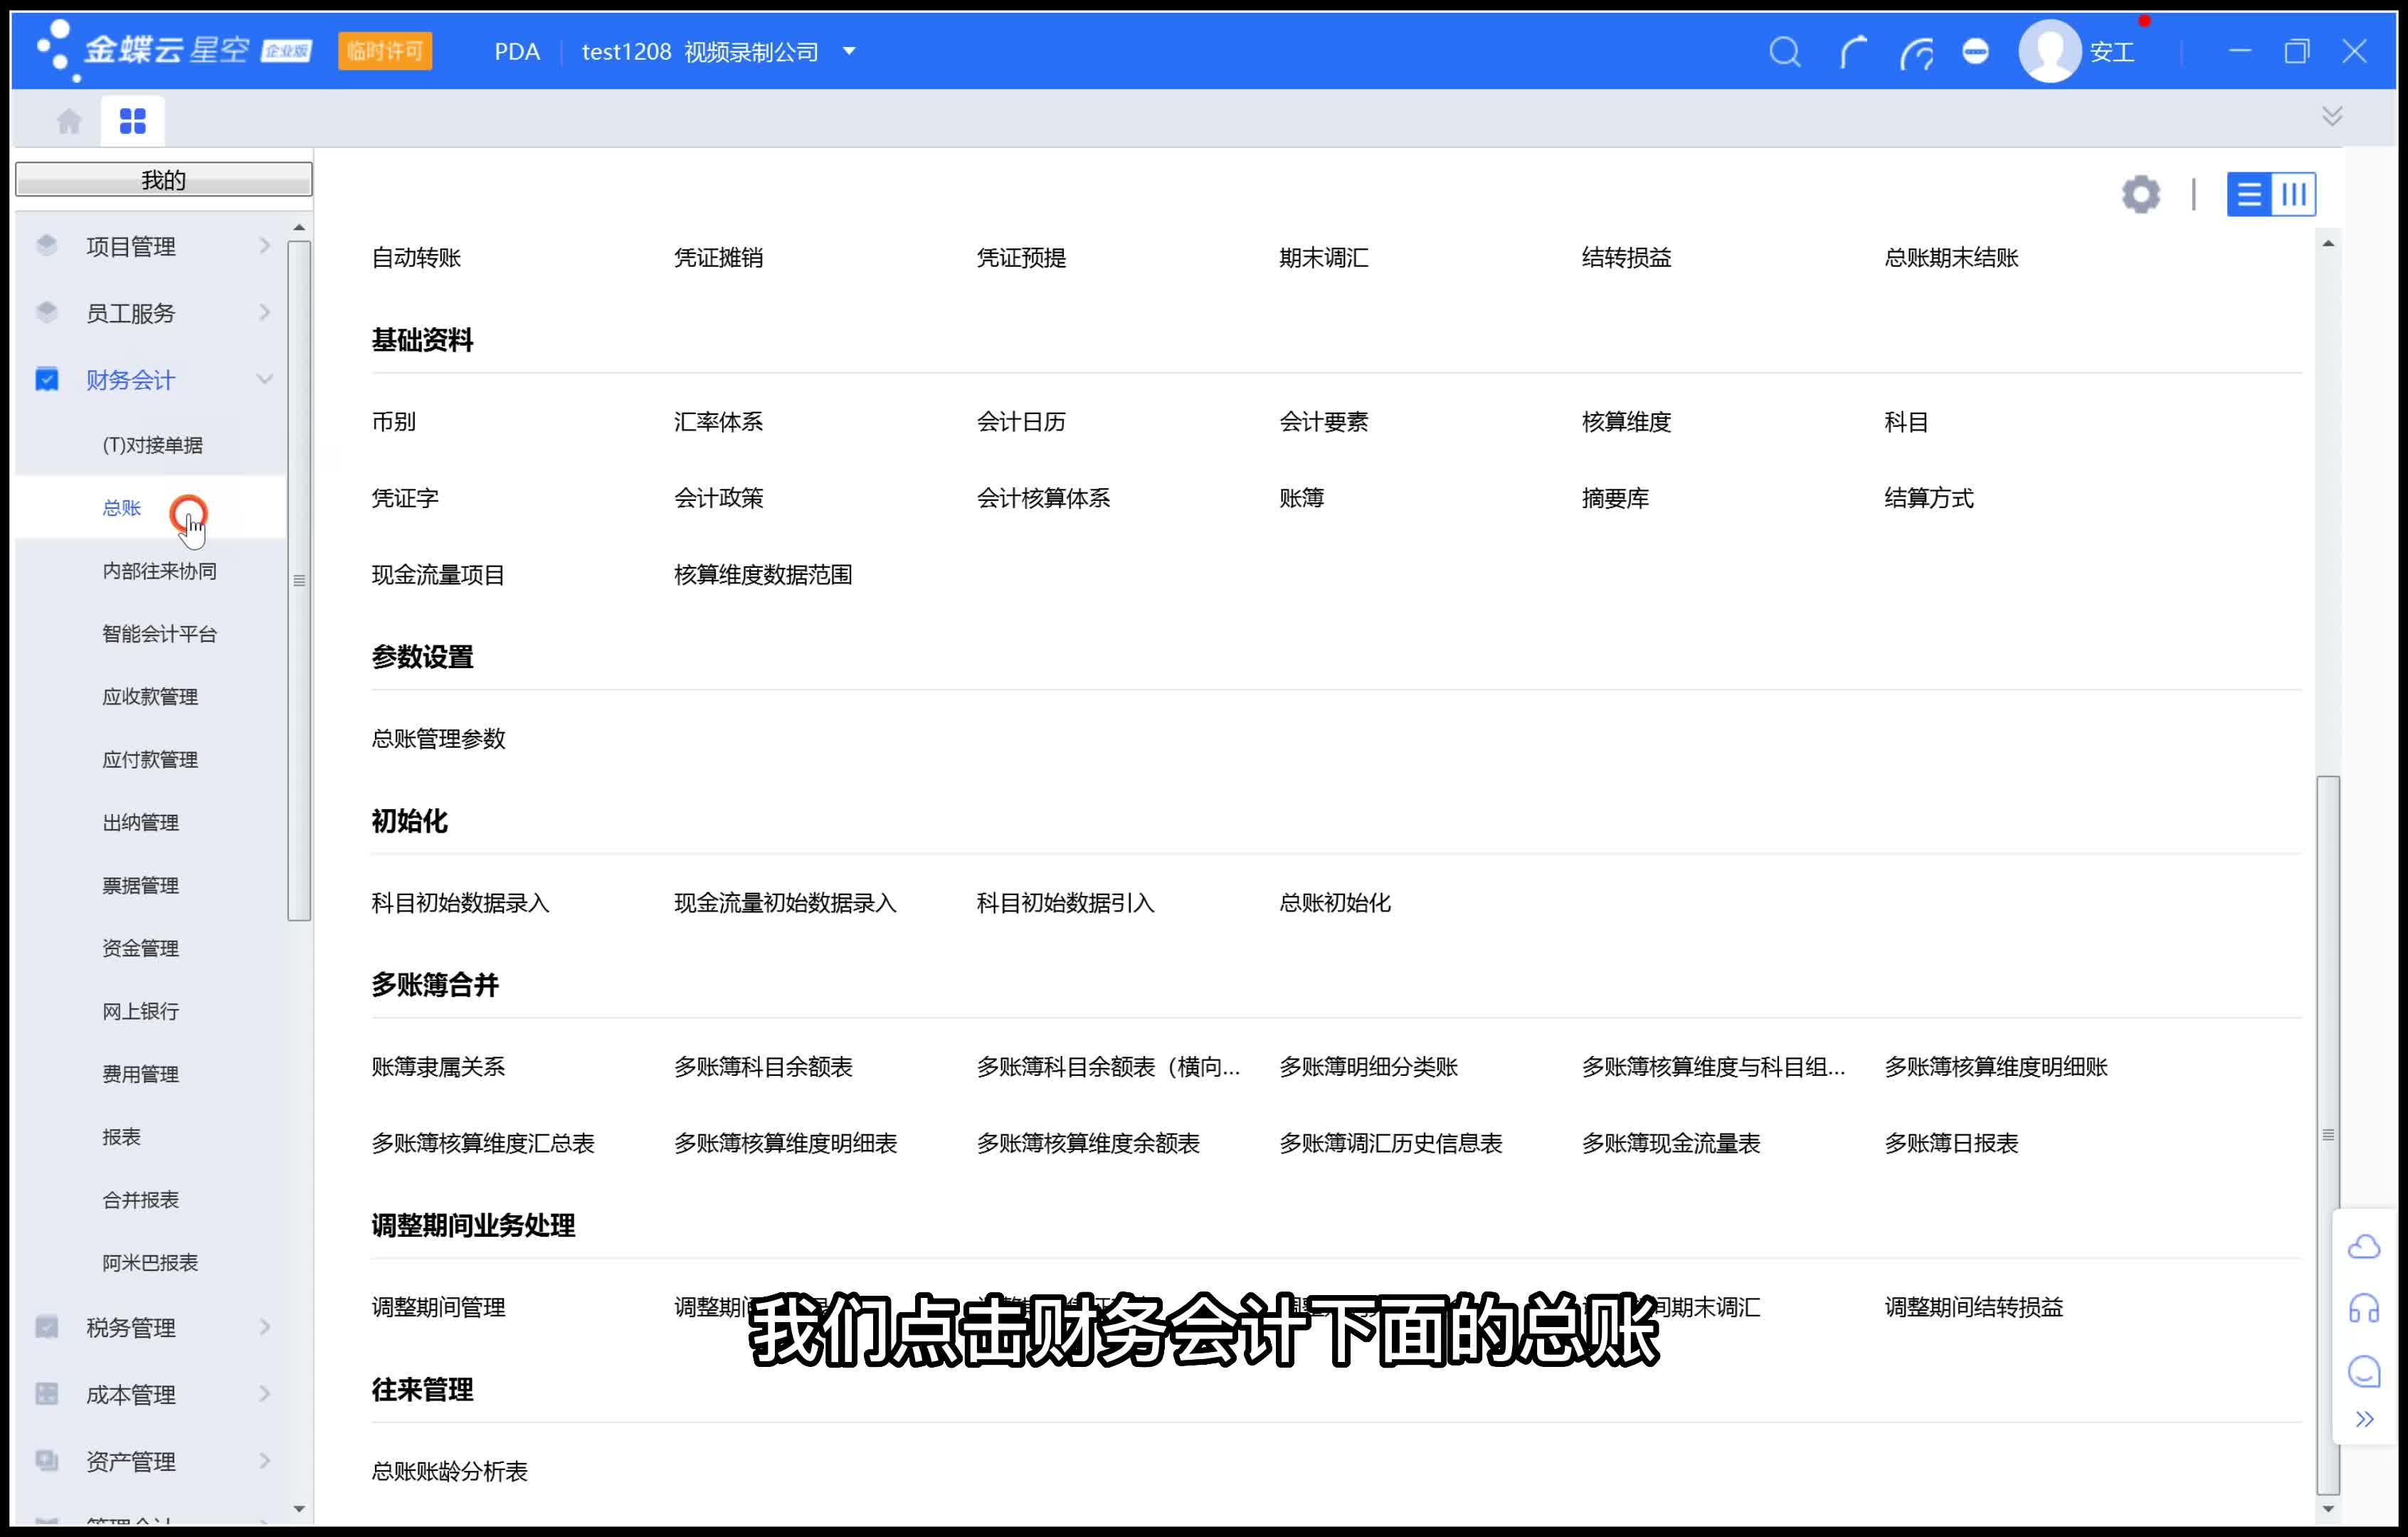Select (T)对接单据 submenu

[x=152, y=445]
